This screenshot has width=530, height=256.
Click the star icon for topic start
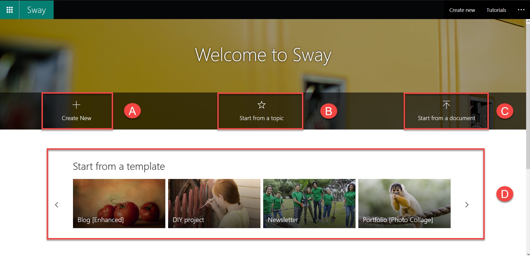pyautogui.click(x=261, y=105)
